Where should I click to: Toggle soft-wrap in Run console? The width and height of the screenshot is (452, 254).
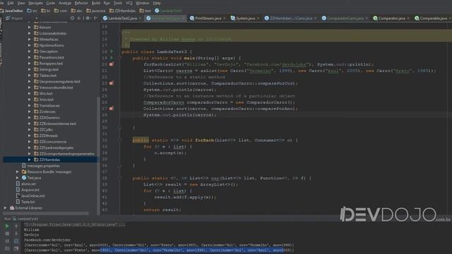pos(16,241)
